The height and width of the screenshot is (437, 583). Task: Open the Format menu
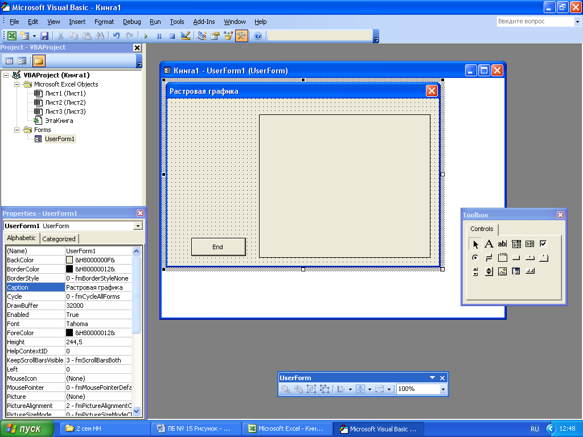click(104, 22)
